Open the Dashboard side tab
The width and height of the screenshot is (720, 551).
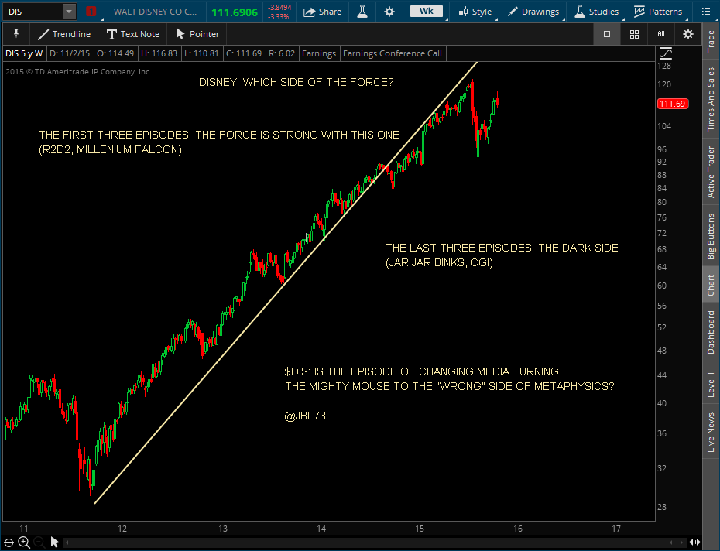point(711,333)
